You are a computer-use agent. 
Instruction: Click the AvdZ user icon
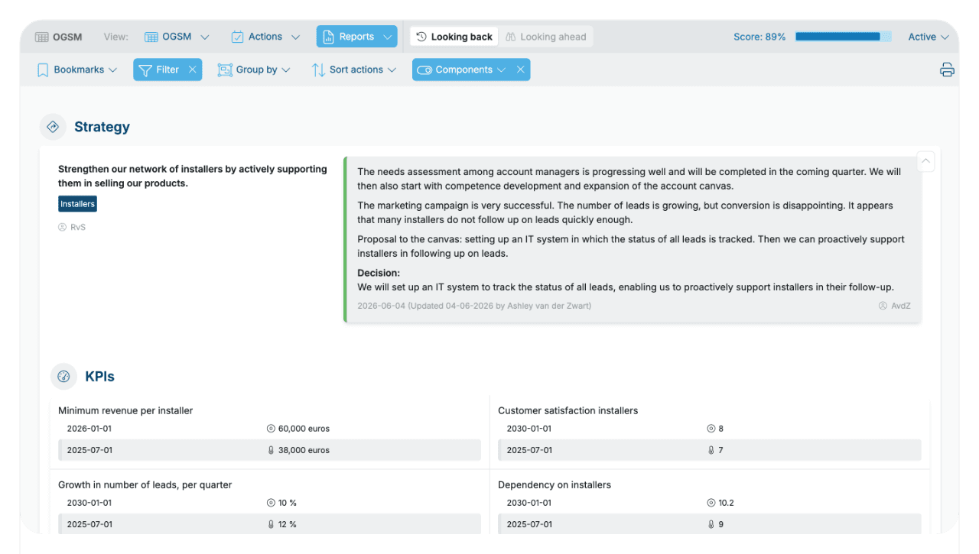[883, 306]
